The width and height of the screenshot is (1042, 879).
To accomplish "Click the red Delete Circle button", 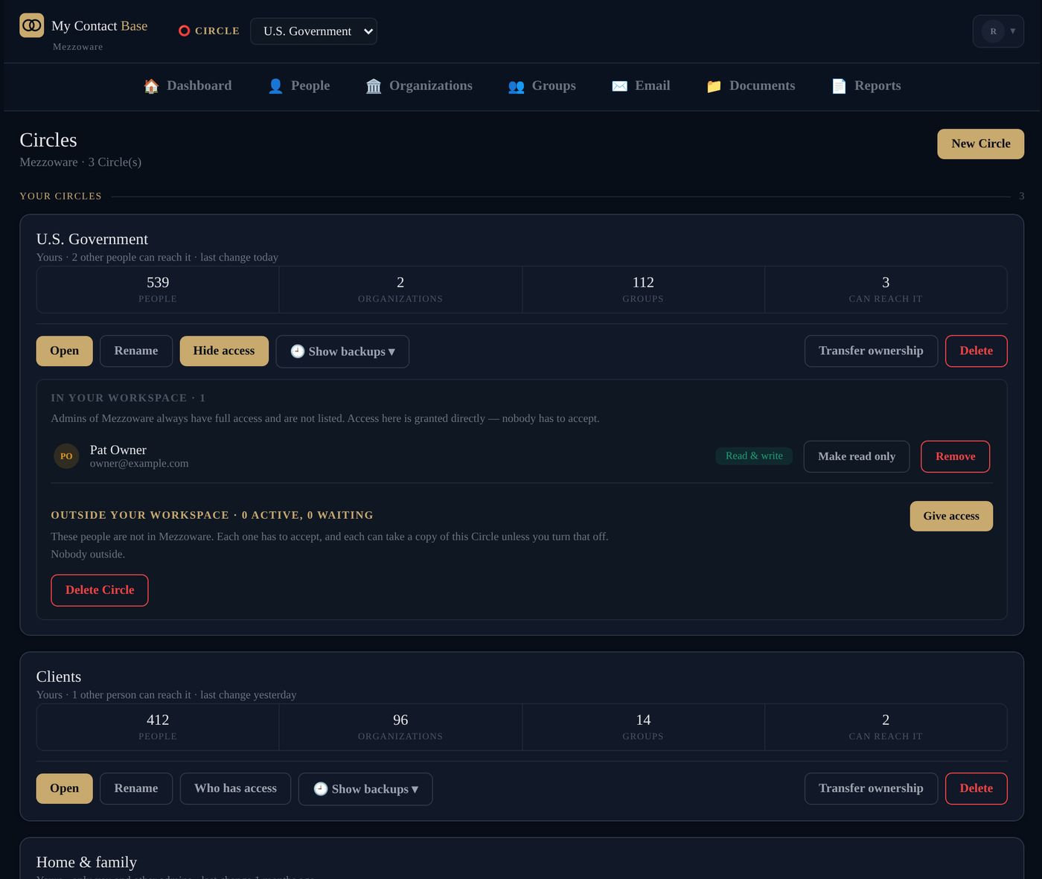I will 100,590.
